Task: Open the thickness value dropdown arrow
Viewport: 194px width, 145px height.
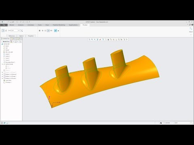Action: tap(19, 31)
